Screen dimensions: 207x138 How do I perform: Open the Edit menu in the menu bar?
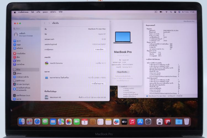pyautogui.click(x=38, y=12)
